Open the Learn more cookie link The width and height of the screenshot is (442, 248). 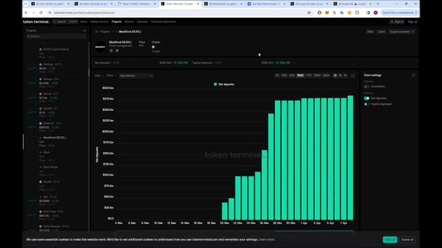267,240
